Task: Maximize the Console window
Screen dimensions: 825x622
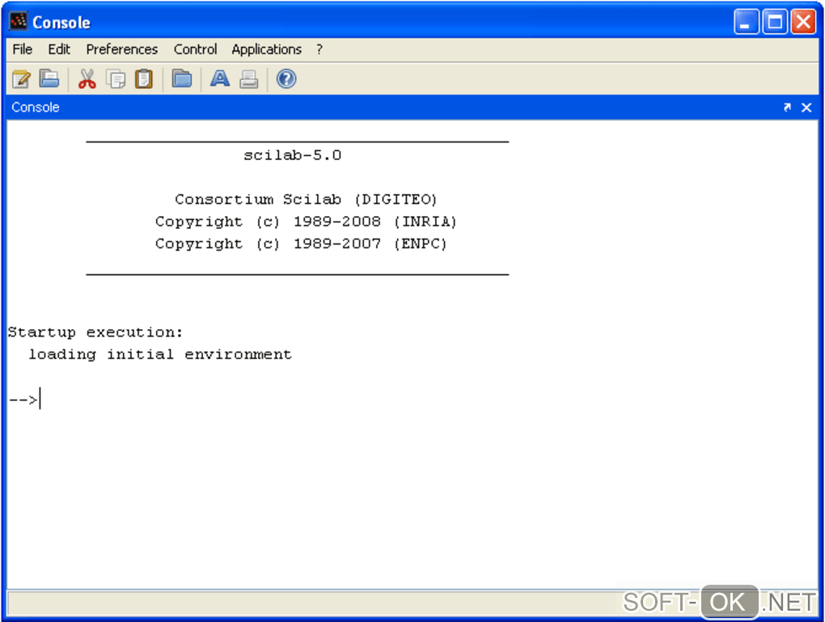Action: click(775, 22)
